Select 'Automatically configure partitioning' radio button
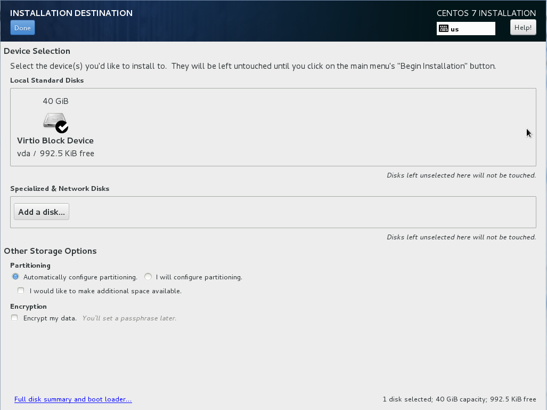The image size is (547, 410). tap(15, 277)
